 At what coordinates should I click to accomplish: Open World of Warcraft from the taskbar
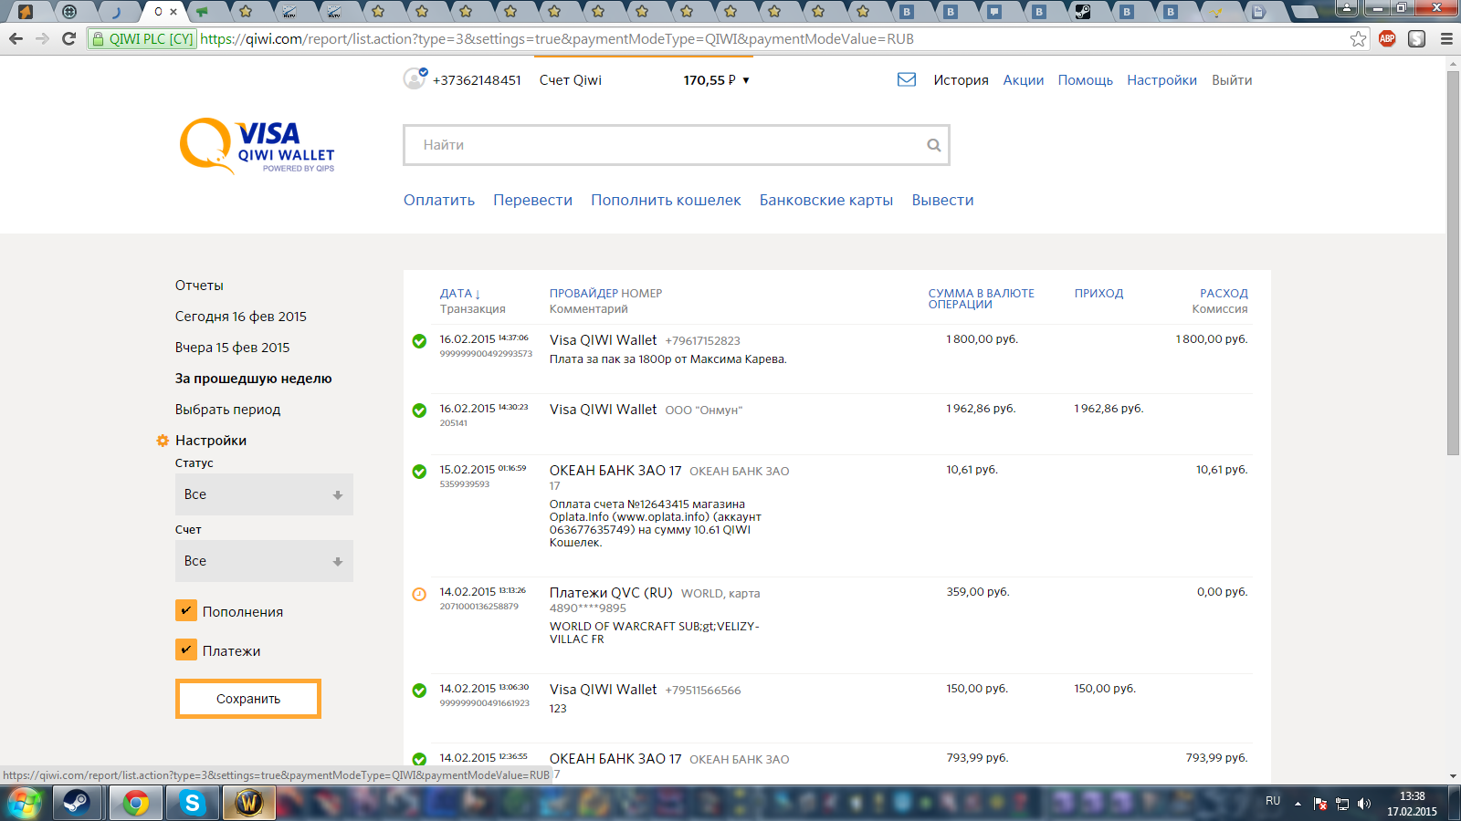pyautogui.click(x=248, y=804)
